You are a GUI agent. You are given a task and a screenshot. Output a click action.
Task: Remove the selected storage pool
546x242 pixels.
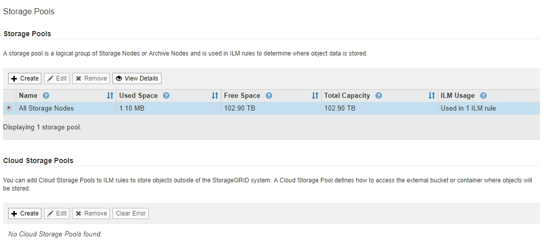click(x=91, y=78)
